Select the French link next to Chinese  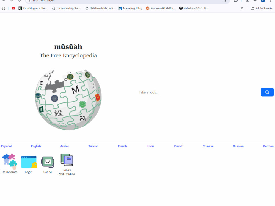(x=179, y=146)
